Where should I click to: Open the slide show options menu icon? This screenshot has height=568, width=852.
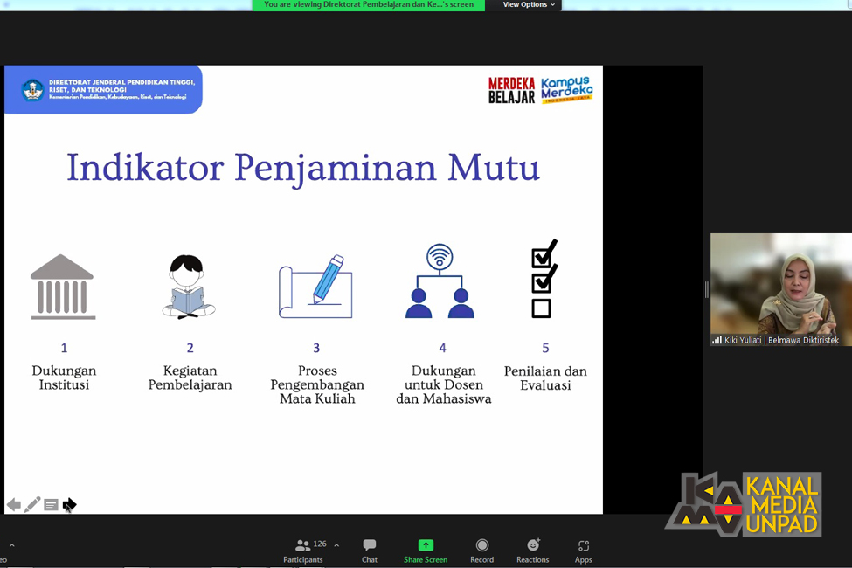tap(51, 505)
